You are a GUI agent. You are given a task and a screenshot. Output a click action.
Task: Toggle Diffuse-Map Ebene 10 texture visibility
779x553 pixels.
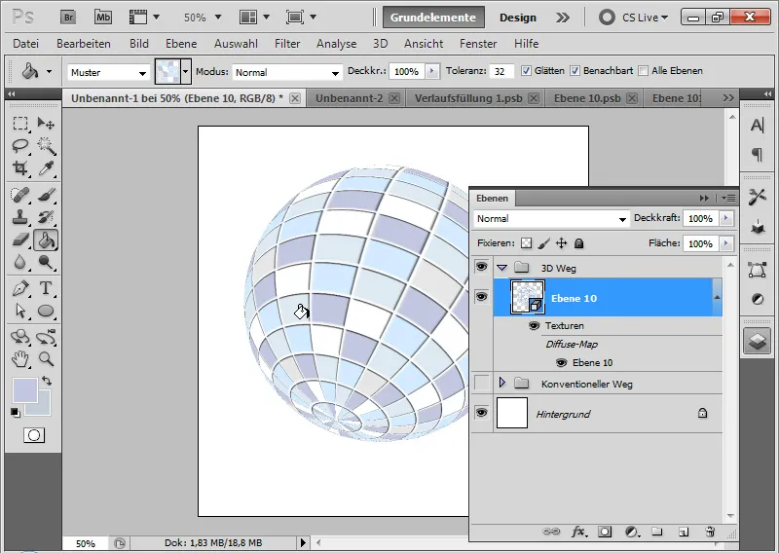click(562, 363)
